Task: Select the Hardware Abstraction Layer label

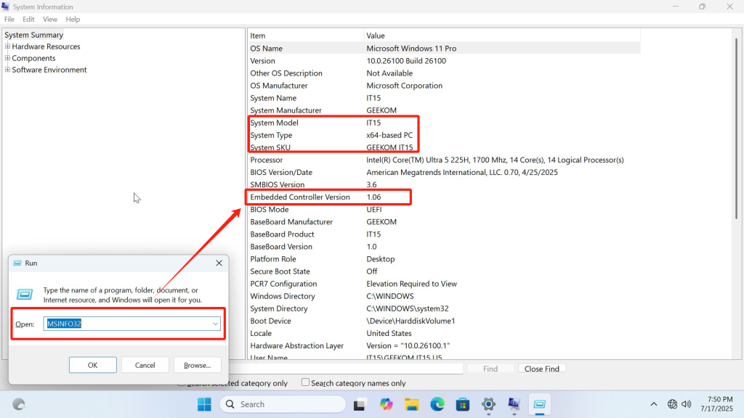Action: [x=296, y=345]
